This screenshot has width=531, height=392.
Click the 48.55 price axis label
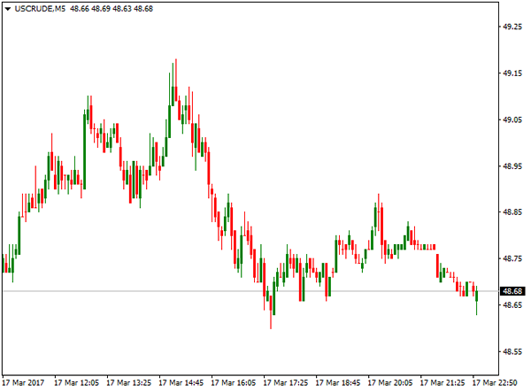(512, 351)
